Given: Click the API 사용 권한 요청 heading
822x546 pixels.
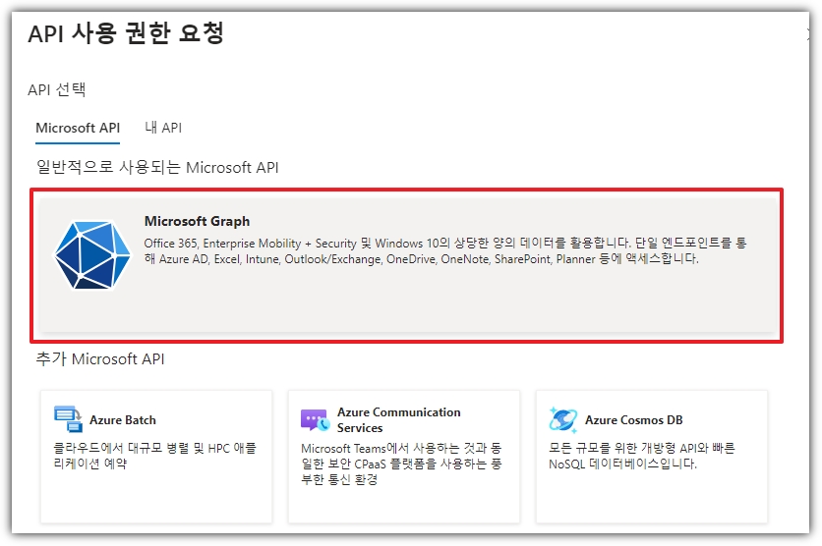Looking at the screenshot, I should (x=126, y=34).
